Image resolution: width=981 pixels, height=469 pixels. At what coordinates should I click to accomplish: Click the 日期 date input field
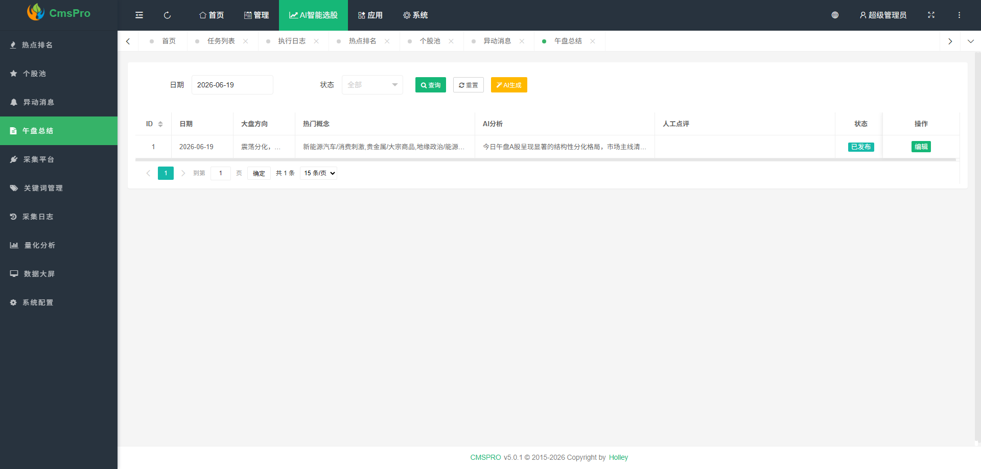pyautogui.click(x=232, y=85)
